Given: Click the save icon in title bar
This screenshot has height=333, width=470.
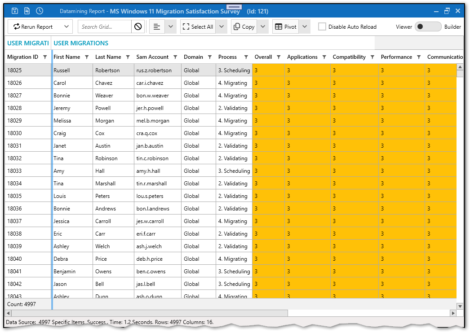Looking at the screenshot, I should pyautogui.click(x=15, y=11).
